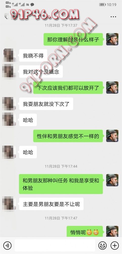This screenshot has width=122, height=254.
Task: Tap pixelated avatar beside 我对这个没概念
Action: pos(9,71)
